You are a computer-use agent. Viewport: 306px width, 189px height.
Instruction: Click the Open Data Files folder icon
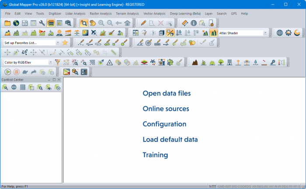pos(7,23)
